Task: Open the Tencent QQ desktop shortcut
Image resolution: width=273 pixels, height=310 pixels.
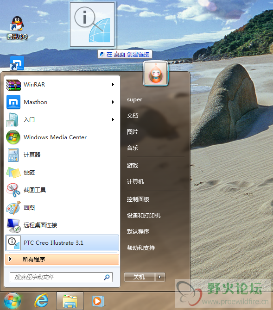Action: [x=17, y=27]
